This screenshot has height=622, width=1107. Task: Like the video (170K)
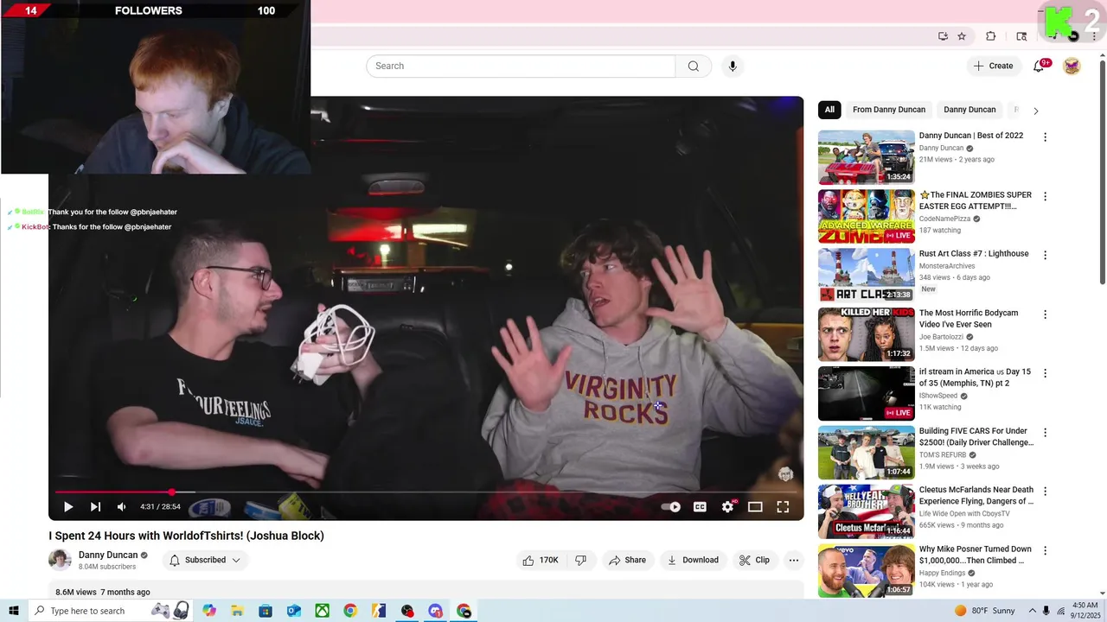click(541, 560)
